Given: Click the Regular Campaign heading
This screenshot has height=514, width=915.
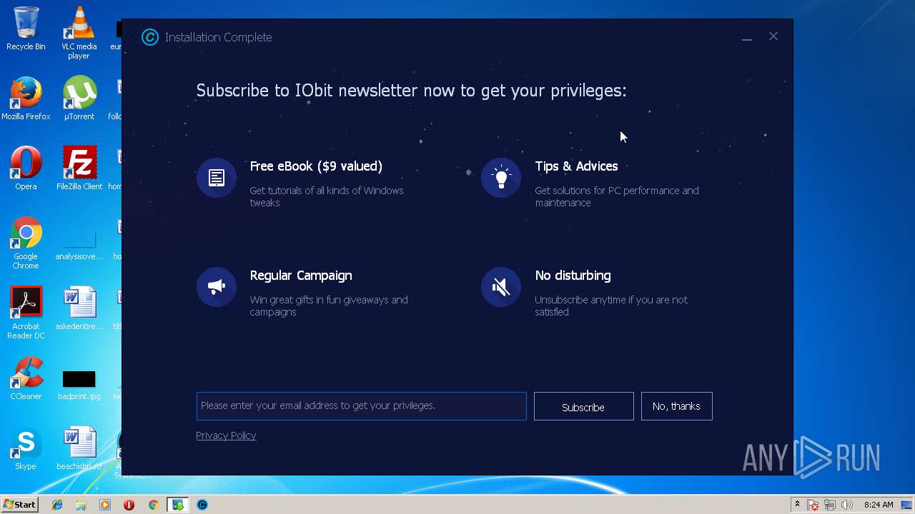Looking at the screenshot, I should point(301,276).
